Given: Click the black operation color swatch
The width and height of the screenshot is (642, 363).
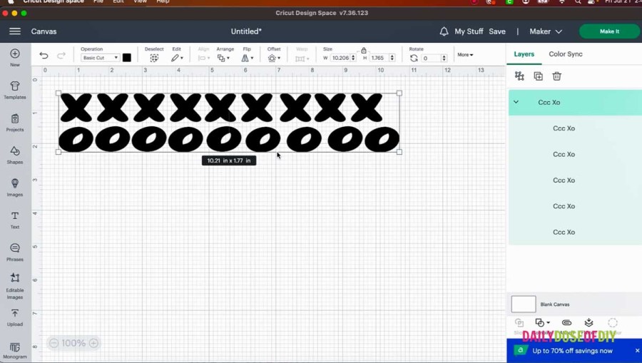Looking at the screenshot, I should (126, 58).
